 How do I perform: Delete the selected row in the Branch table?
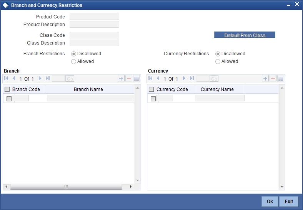coord(129,79)
